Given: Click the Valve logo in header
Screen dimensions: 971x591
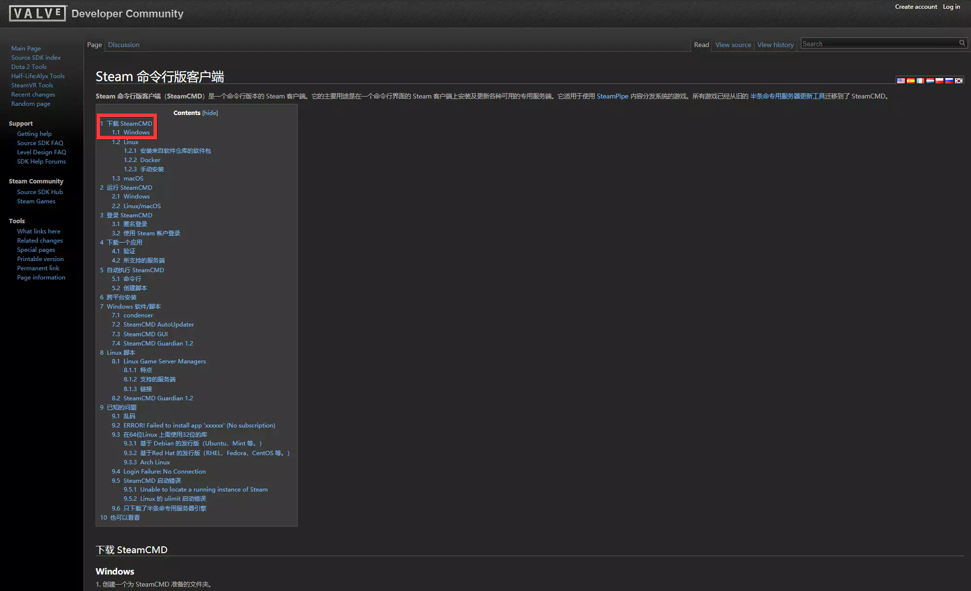Looking at the screenshot, I should (37, 14).
